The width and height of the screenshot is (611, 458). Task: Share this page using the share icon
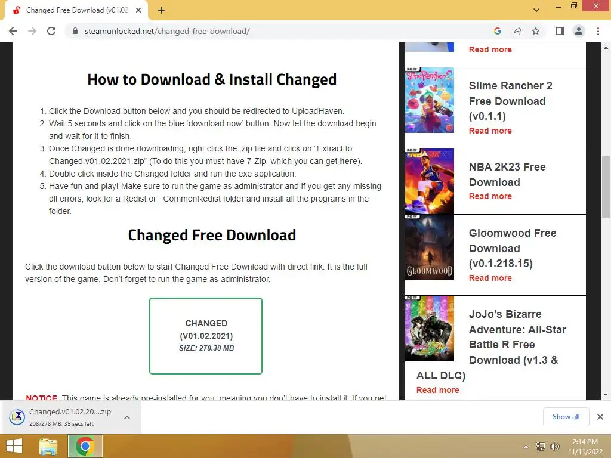[x=517, y=31]
